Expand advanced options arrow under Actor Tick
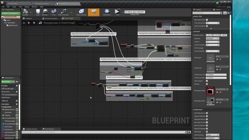This screenshot has height=140, width=249. tap(211, 29)
